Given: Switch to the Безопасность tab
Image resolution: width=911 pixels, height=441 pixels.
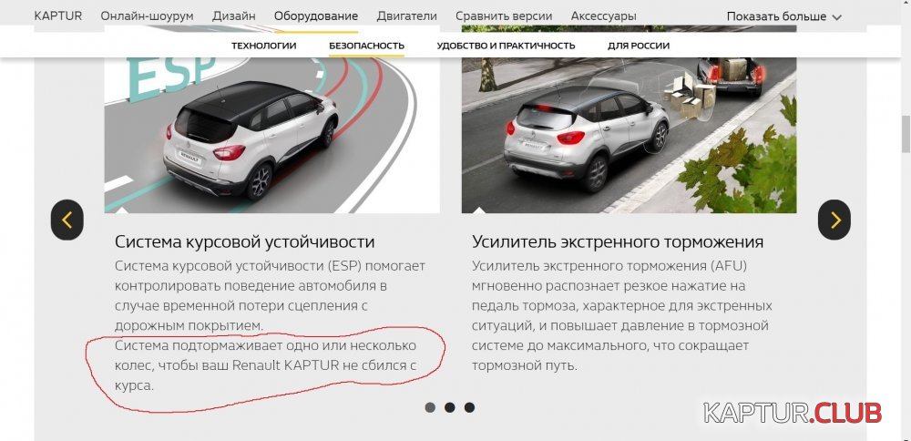Looking at the screenshot, I should [366, 46].
